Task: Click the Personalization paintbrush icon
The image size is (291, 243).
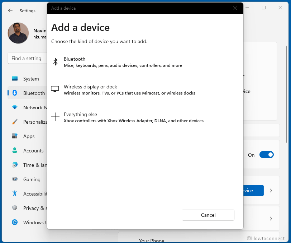Action: [15, 121]
